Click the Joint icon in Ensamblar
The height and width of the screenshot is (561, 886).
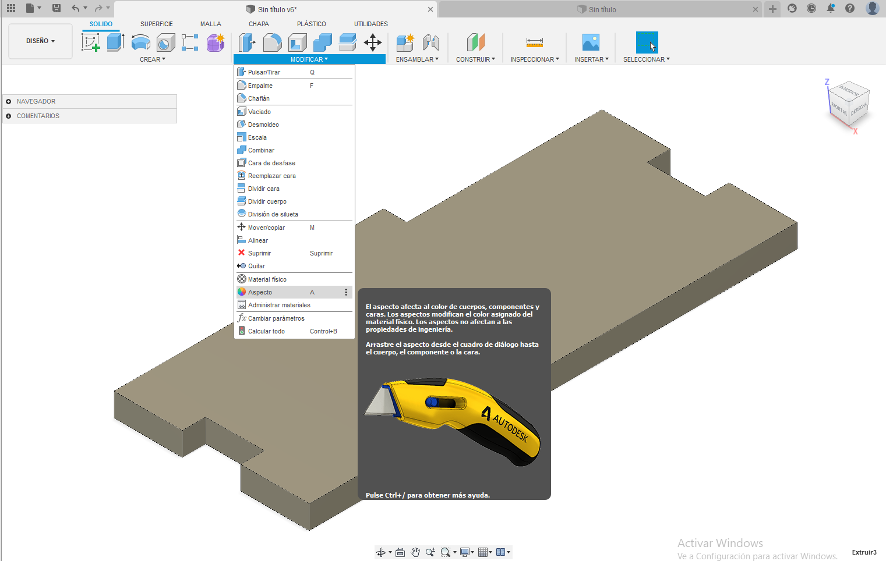pos(431,42)
